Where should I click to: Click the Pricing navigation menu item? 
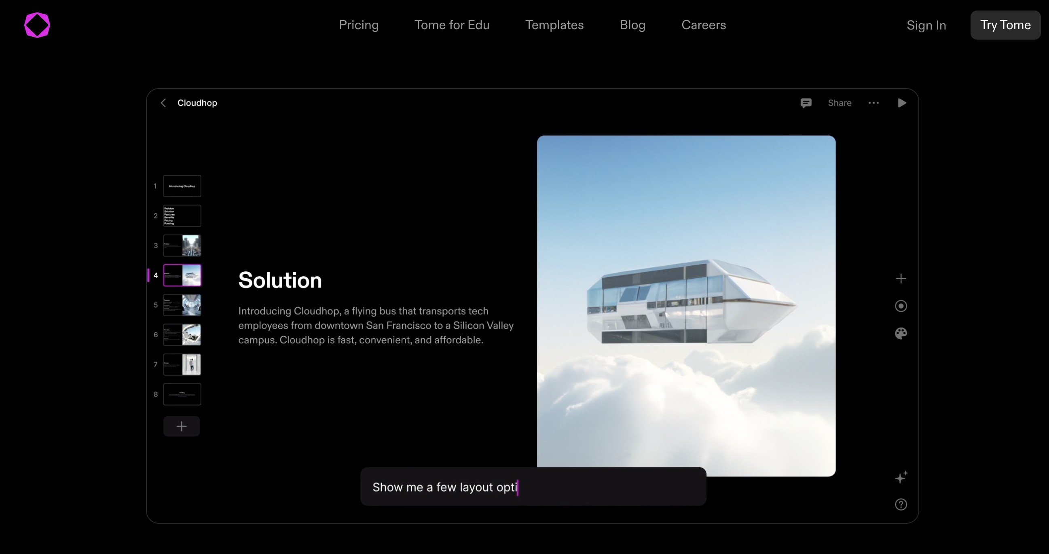pos(359,25)
